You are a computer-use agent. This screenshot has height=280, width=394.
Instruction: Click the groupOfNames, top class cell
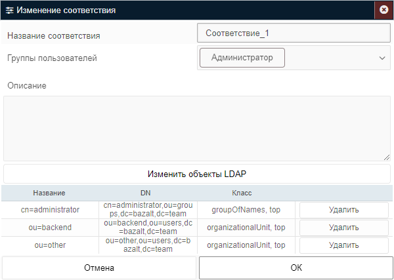point(246,210)
